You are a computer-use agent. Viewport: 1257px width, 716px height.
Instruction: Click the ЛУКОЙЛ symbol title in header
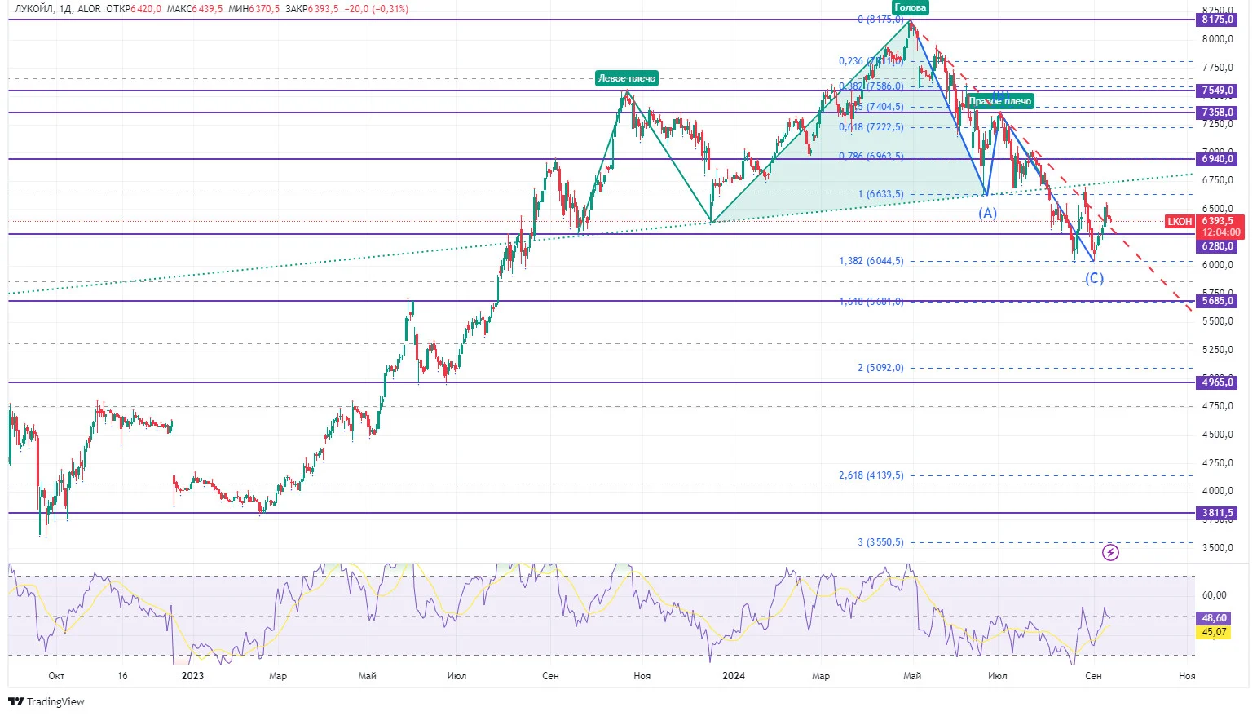click(x=33, y=9)
